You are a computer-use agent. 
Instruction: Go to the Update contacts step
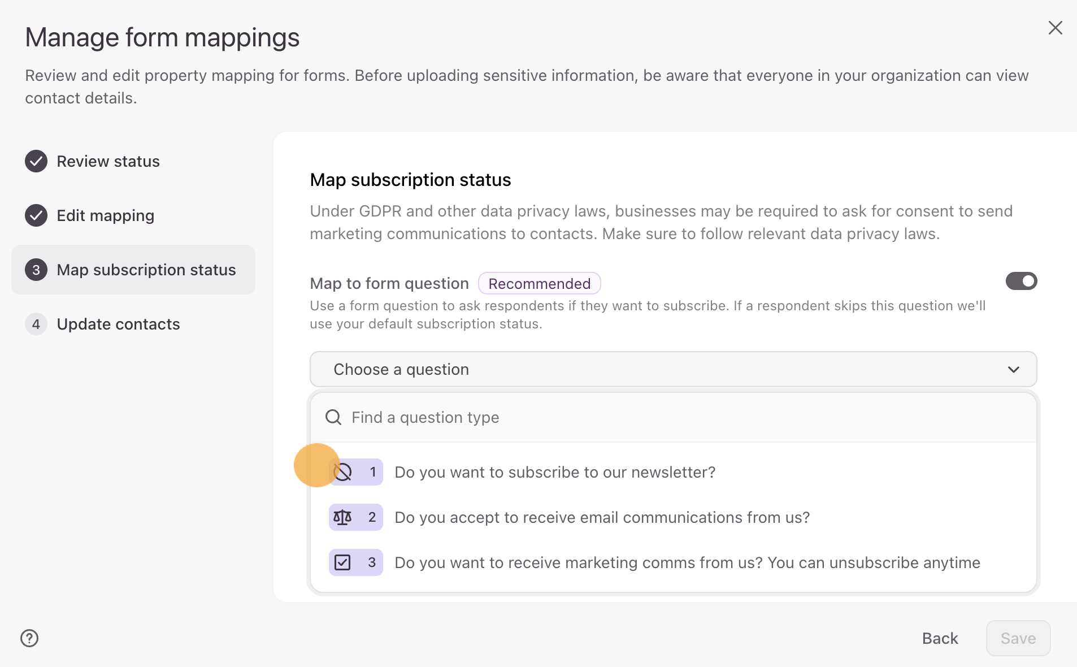[x=118, y=324]
